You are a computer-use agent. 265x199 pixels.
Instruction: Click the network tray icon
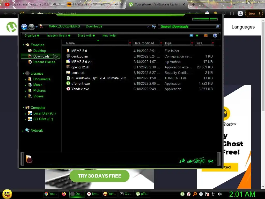coord(214,194)
